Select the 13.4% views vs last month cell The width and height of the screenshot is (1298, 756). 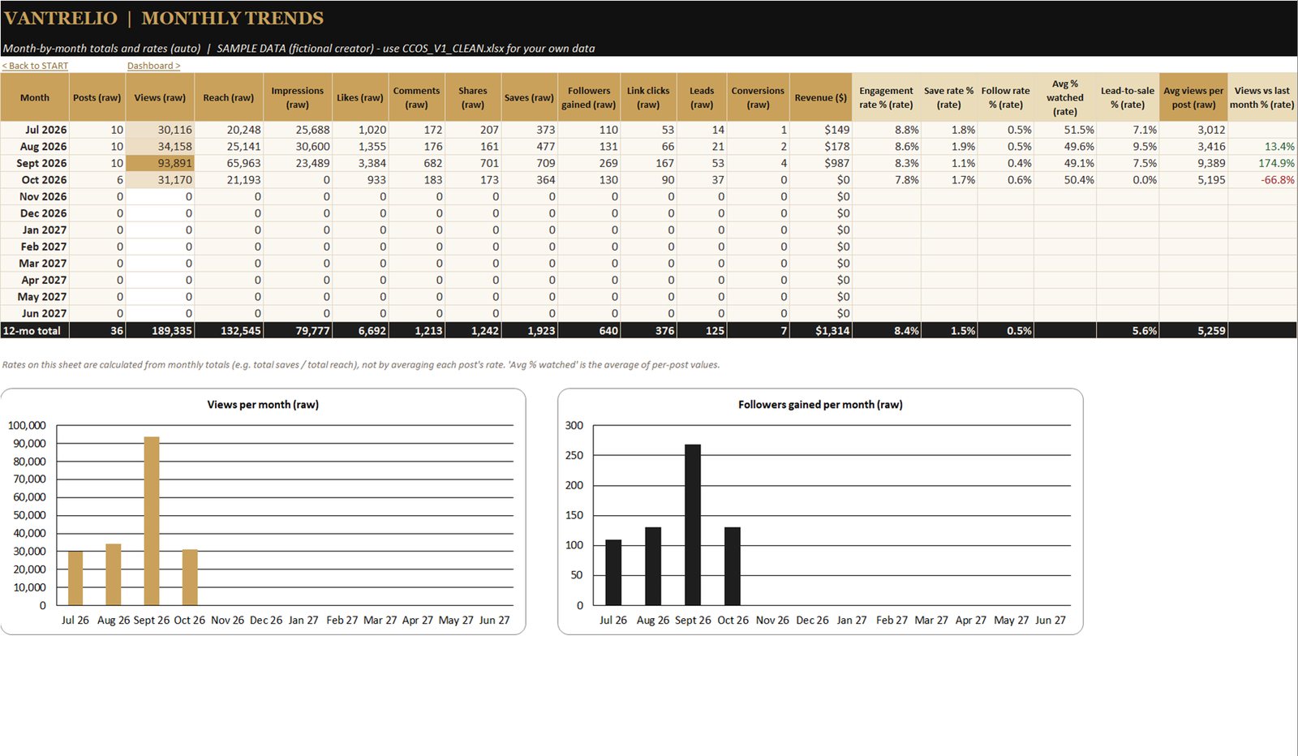click(x=1261, y=147)
